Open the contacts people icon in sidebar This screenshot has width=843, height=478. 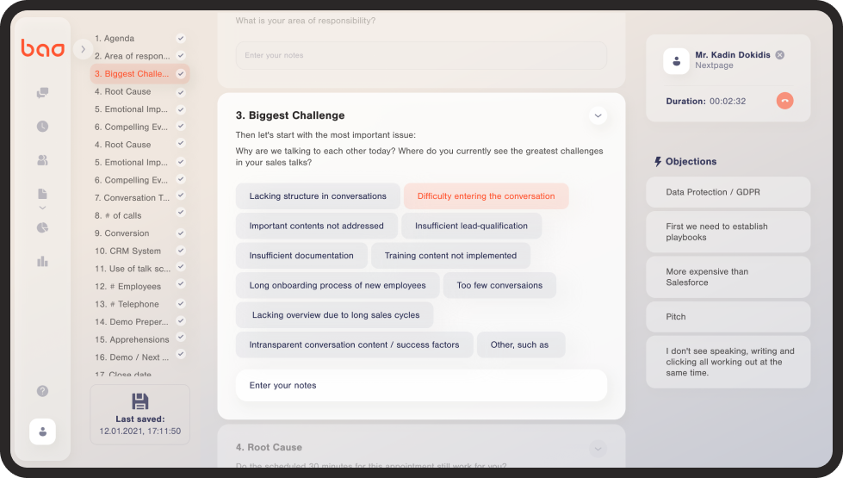coord(42,160)
